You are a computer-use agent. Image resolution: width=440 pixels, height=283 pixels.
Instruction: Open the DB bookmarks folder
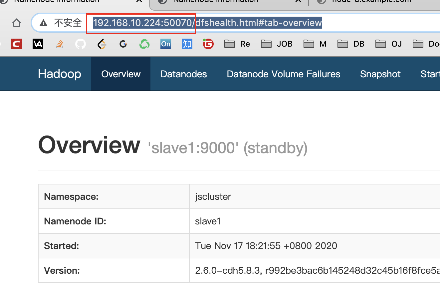[x=351, y=44]
